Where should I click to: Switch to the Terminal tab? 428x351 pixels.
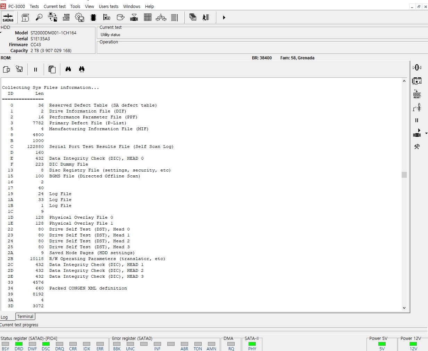(25, 317)
